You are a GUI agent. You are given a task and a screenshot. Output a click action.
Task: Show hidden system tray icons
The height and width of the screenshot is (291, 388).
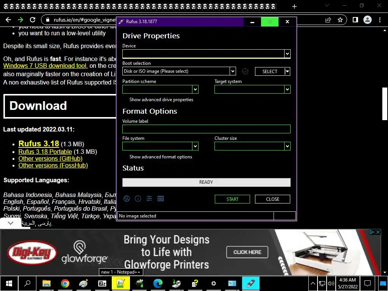point(313,283)
